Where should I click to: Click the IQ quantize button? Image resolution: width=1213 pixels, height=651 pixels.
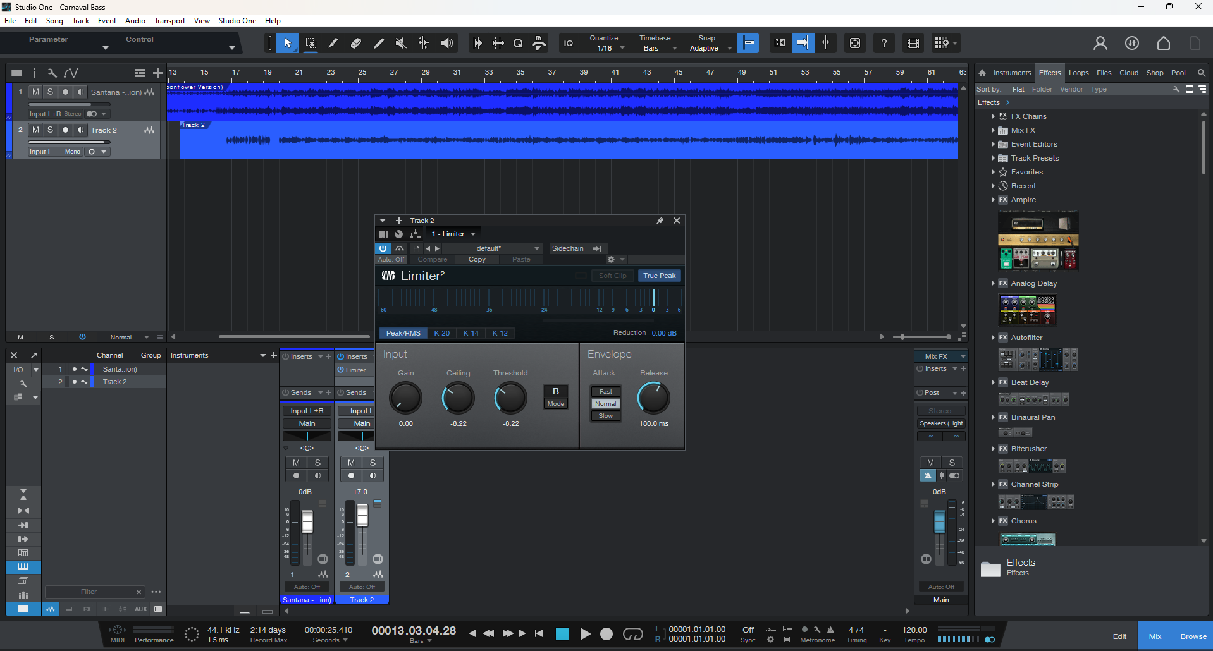pyautogui.click(x=569, y=43)
